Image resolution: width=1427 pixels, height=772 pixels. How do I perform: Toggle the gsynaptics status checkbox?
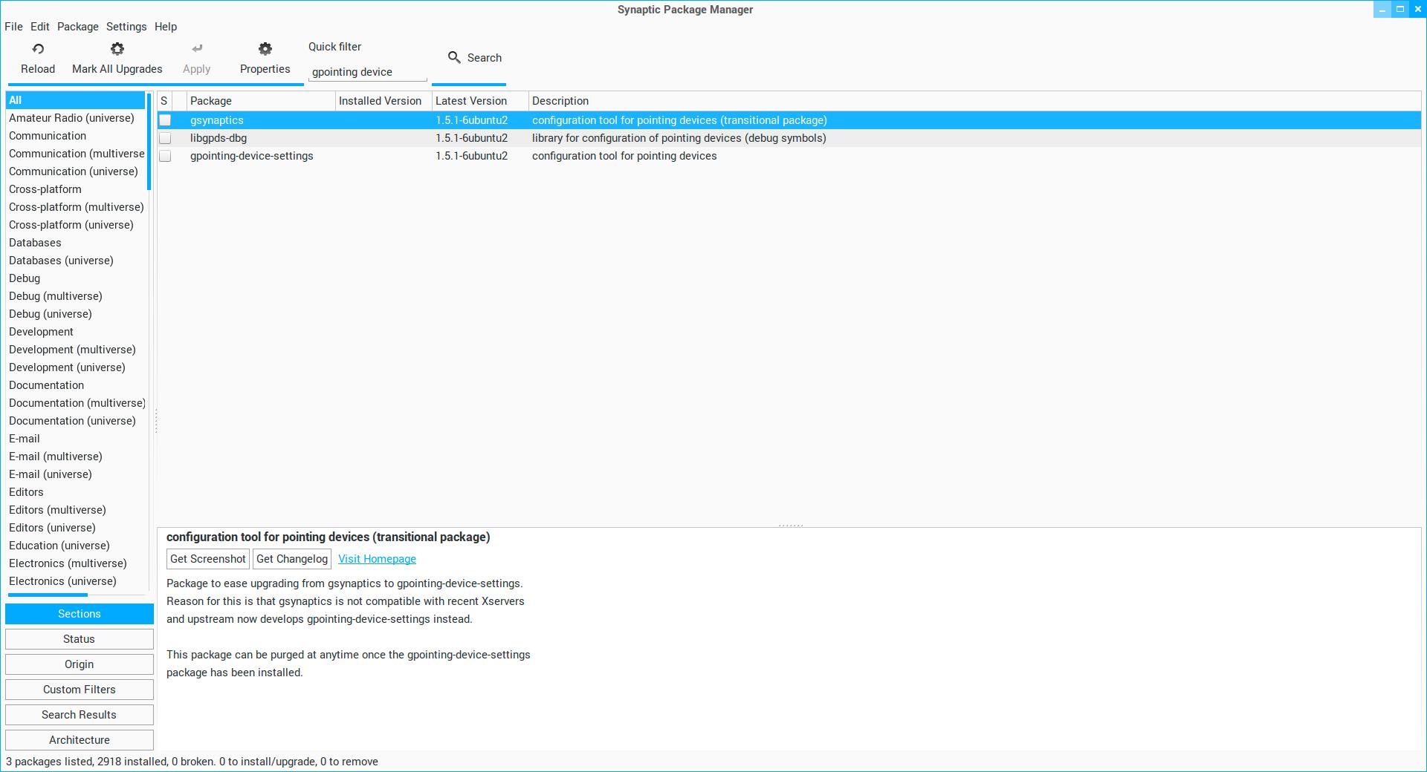pos(165,120)
